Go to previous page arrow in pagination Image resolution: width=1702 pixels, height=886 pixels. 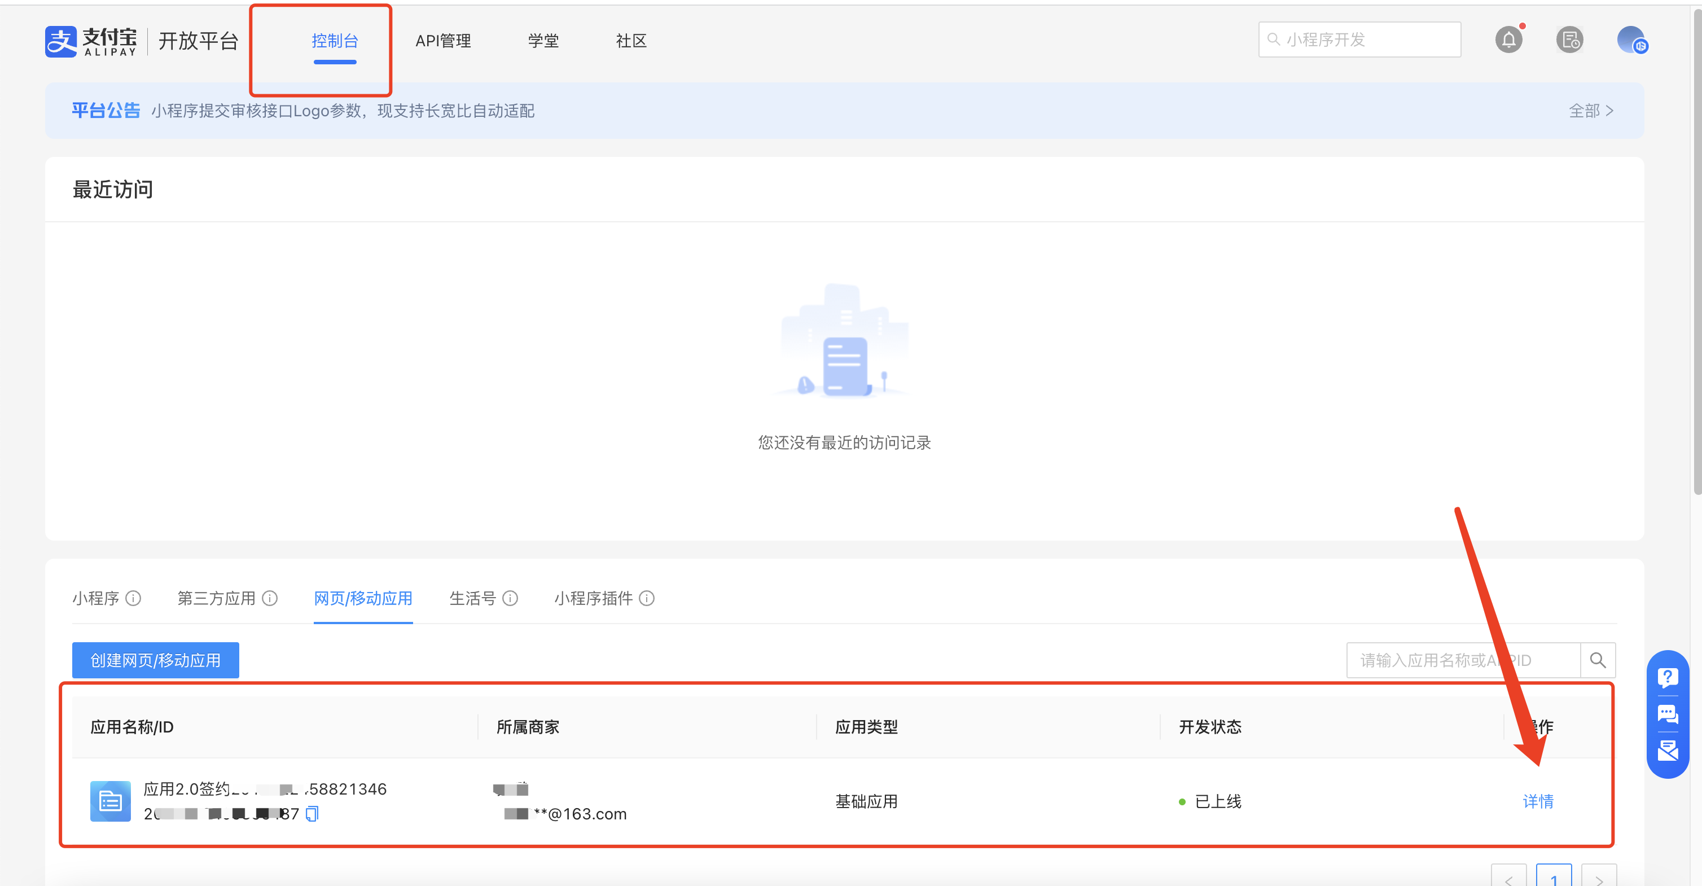coord(1508,879)
